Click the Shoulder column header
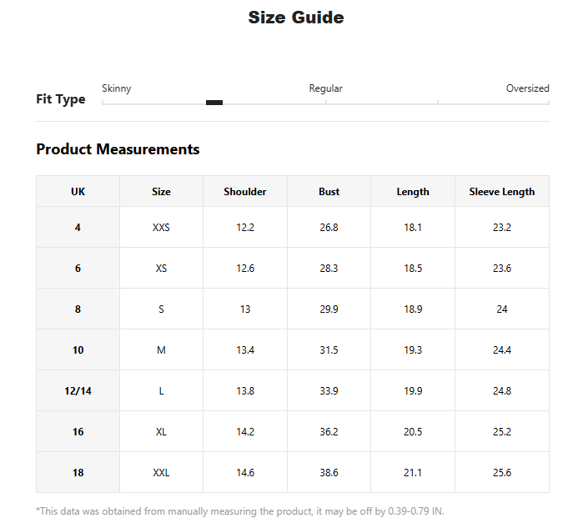Viewport: 588px width, 528px height. pyautogui.click(x=245, y=191)
